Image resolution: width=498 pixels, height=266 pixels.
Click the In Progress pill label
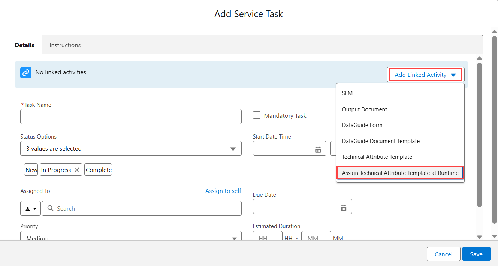tap(56, 170)
